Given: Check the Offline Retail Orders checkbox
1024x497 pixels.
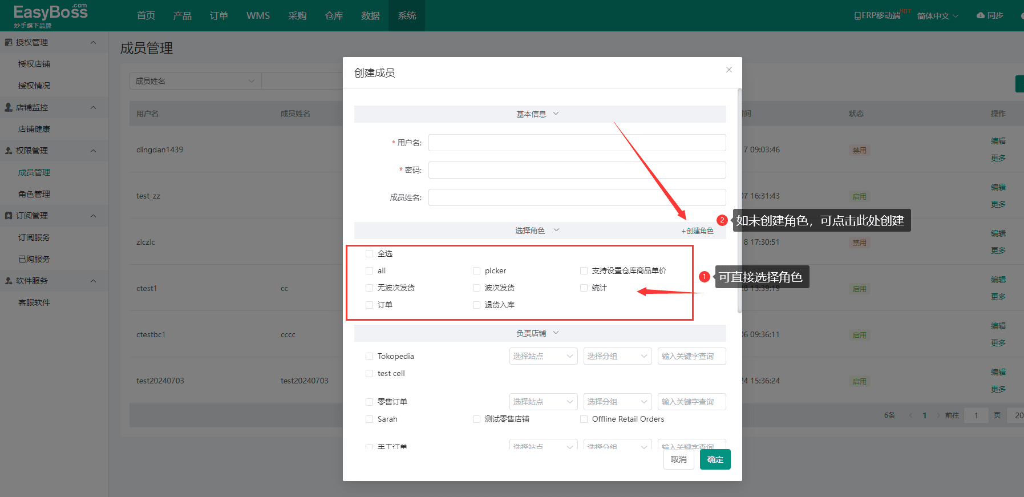Looking at the screenshot, I should point(584,419).
